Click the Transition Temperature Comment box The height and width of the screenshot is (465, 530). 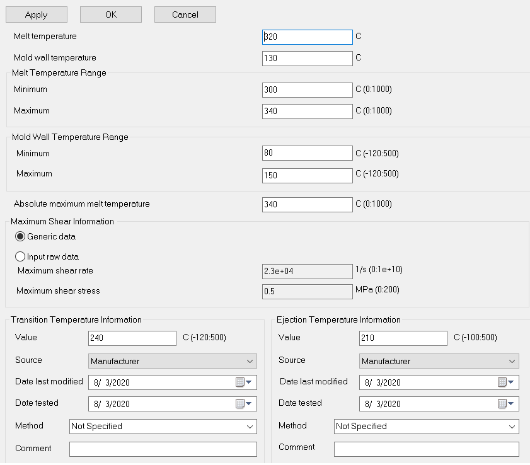tap(163, 449)
